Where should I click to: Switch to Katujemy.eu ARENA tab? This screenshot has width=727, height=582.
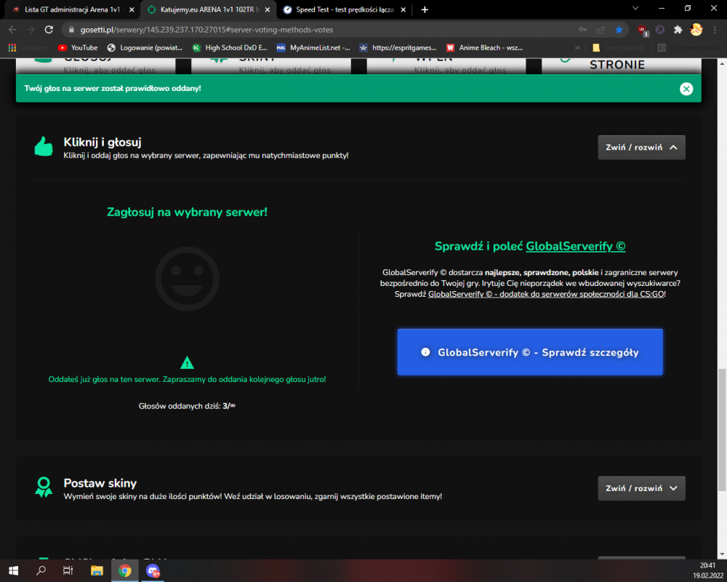[207, 9]
